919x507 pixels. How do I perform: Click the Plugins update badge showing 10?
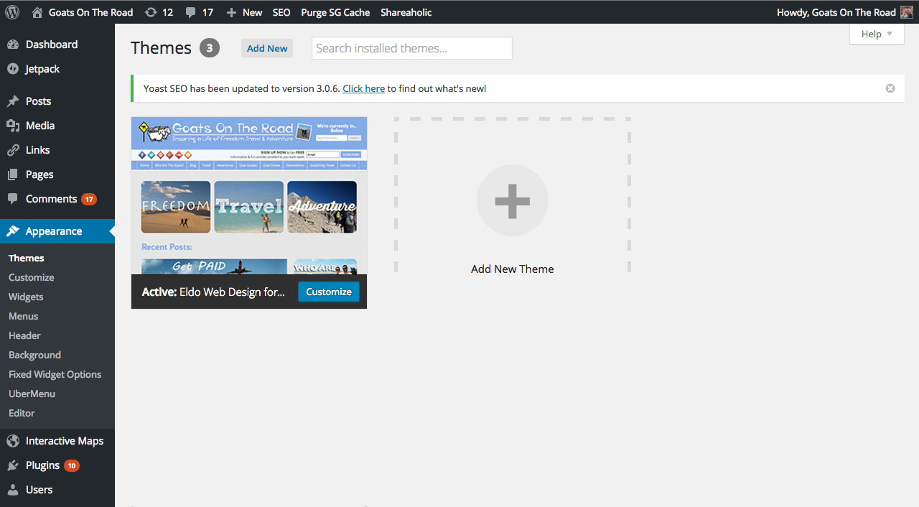coord(72,465)
